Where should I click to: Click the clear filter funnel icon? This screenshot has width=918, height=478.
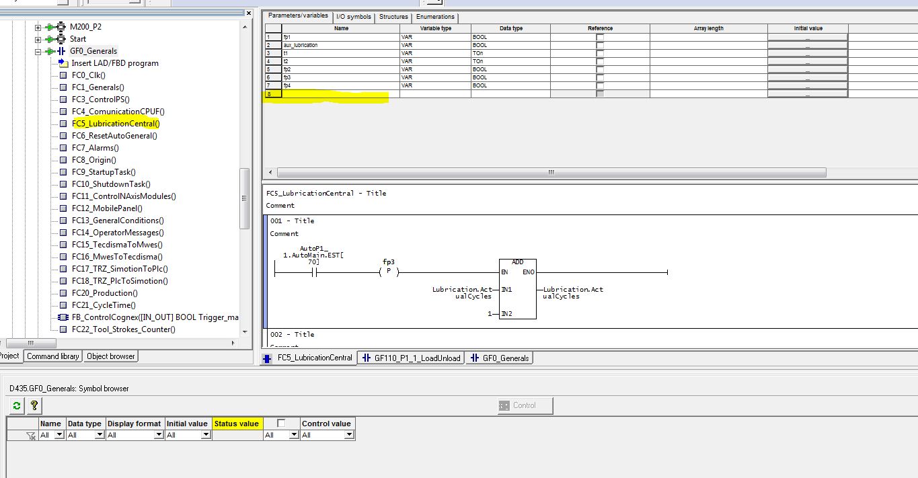[x=30, y=436]
